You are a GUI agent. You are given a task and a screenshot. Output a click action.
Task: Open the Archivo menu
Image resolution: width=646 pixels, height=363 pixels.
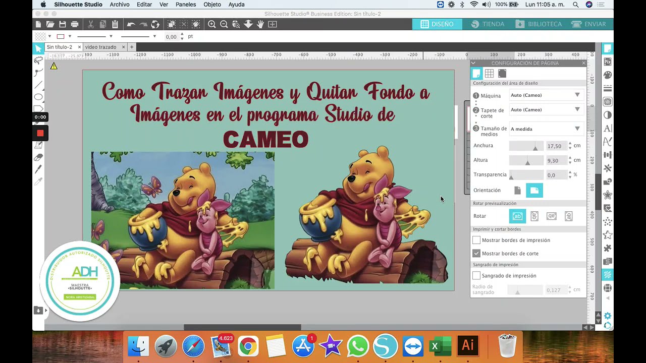tap(120, 5)
